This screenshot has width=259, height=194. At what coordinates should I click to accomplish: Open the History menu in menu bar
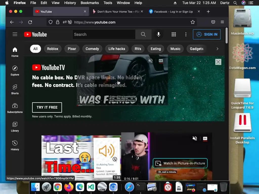(x=70, y=3)
